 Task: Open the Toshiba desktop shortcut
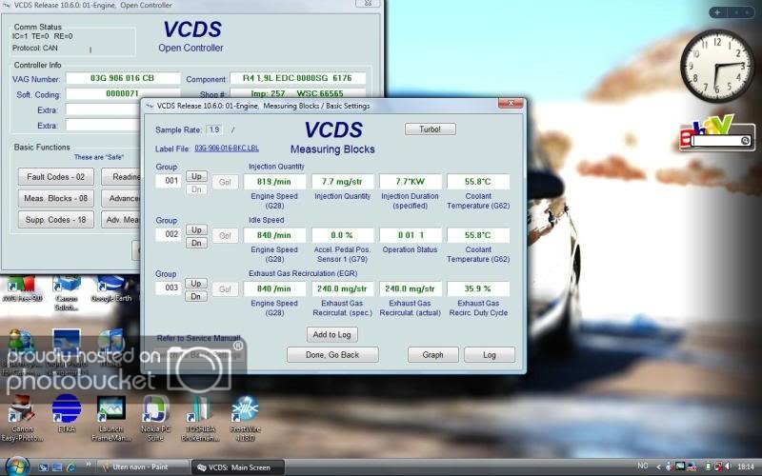pyautogui.click(x=201, y=411)
